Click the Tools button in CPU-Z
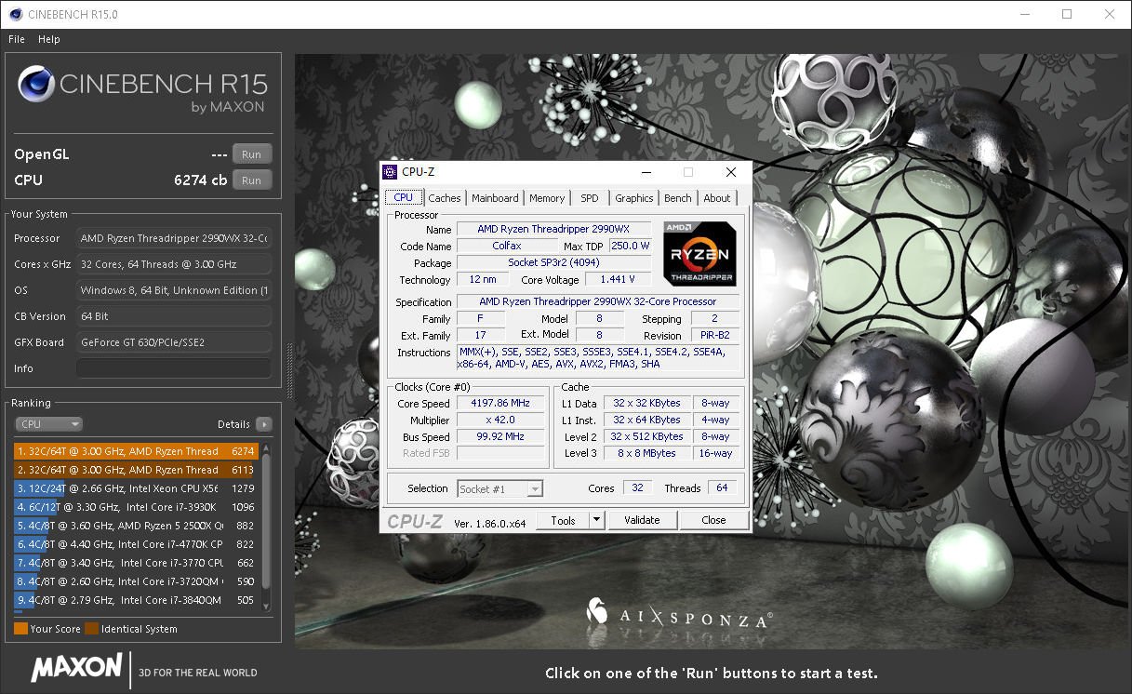The image size is (1132, 694). pyautogui.click(x=564, y=521)
